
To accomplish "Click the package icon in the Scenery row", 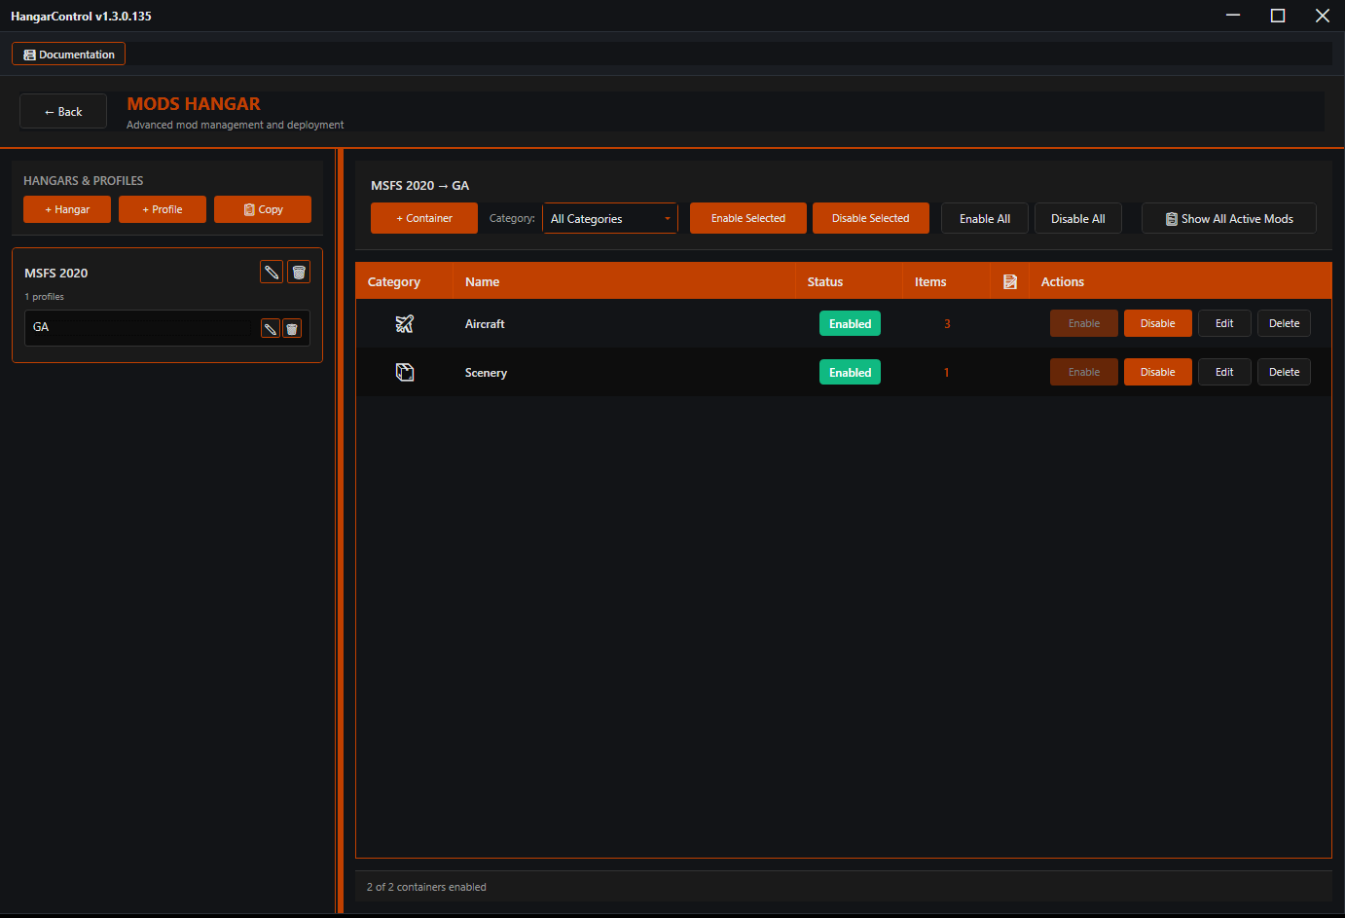I will tap(404, 372).
